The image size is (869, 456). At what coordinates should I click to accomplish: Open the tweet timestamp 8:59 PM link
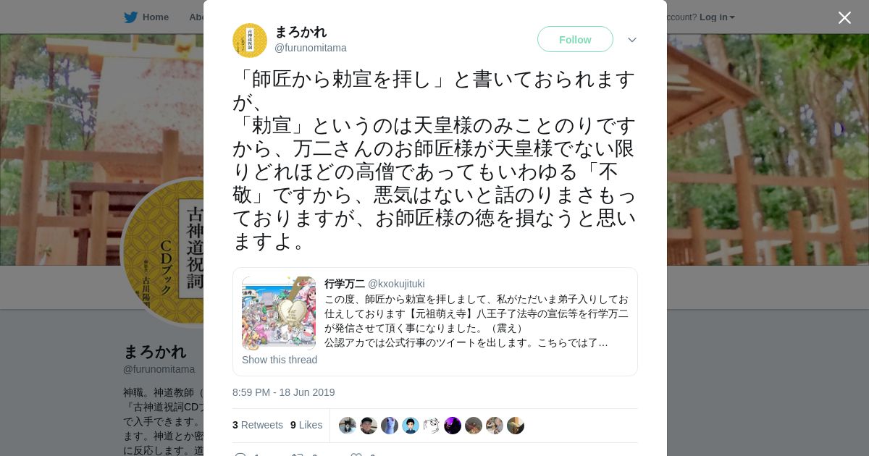(x=284, y=392)
